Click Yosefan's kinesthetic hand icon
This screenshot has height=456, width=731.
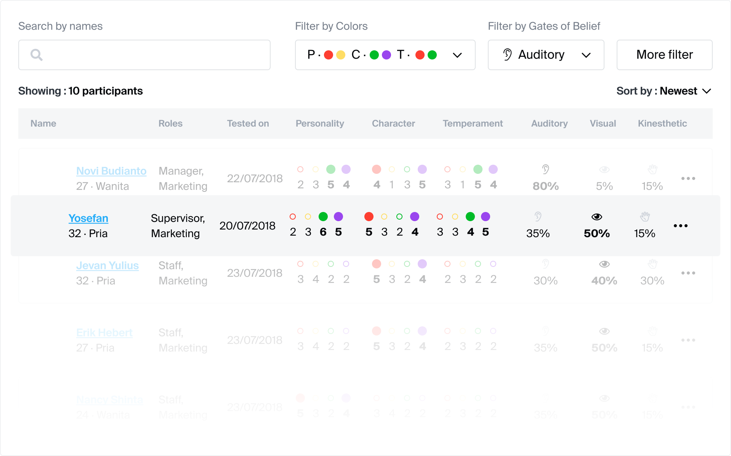click(644, 217)
